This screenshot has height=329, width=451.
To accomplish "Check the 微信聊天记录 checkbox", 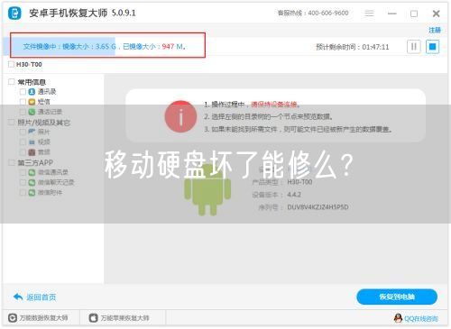I will [x=23, y=182].
